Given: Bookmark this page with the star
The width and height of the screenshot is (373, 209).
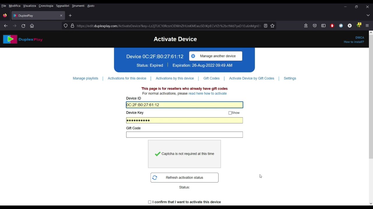Looking at the screenshot, I should pos(272,26).
